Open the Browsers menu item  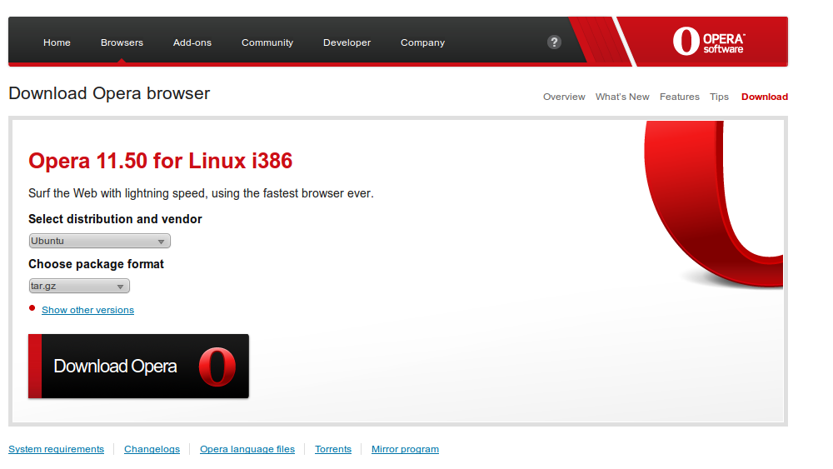tap(122, 42)
